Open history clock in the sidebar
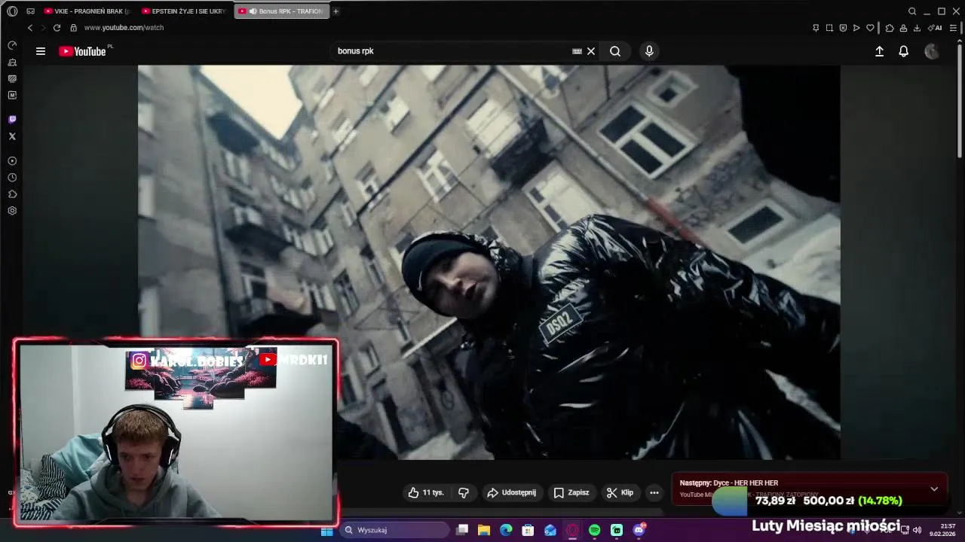The width and height of the screenshot is (965, 542). (12, 178)
